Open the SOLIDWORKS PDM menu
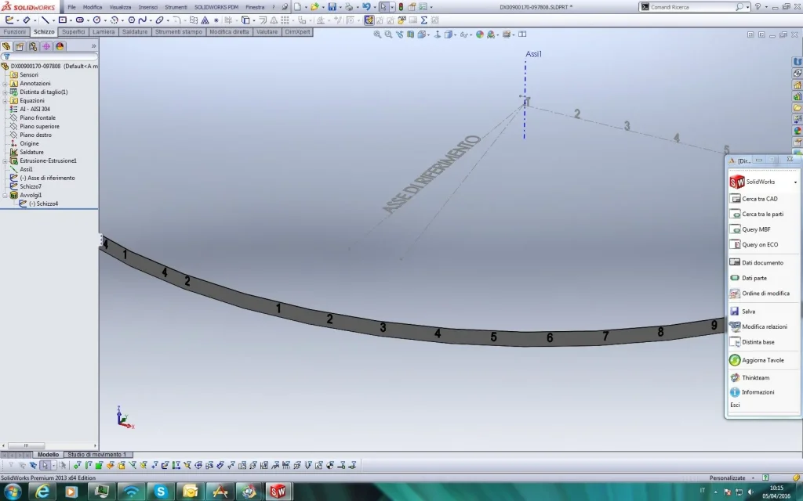Image resolution: width=803 pixels, height=501 pixels. (x=216, y=7)
